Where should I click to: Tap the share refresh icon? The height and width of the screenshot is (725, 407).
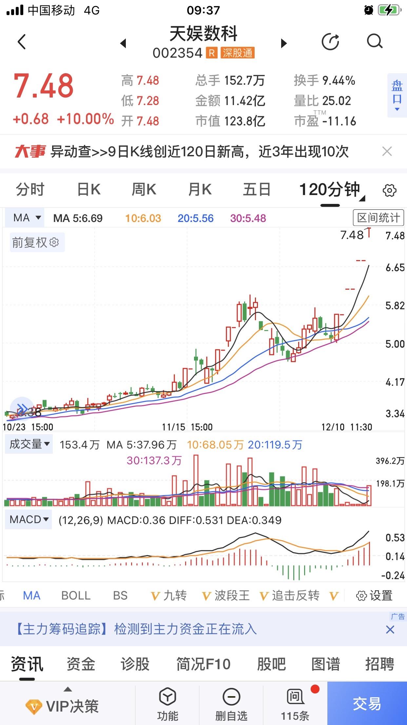pos(330,42)
